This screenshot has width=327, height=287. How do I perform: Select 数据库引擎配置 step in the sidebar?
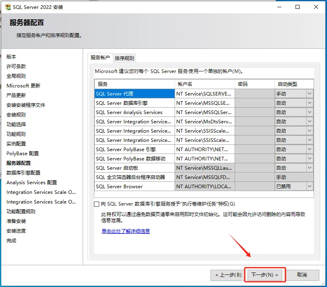click(x=23, y=173)
